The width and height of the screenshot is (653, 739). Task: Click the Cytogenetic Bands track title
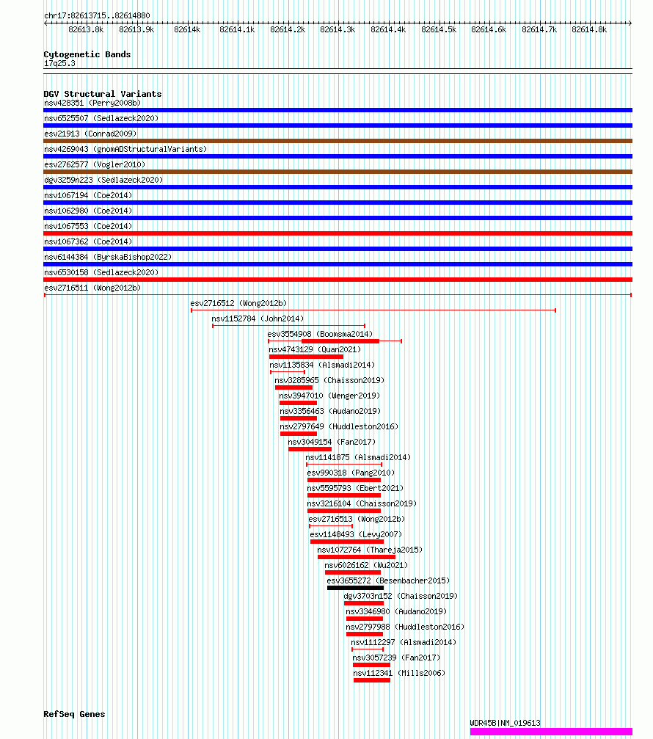[87, 54]
